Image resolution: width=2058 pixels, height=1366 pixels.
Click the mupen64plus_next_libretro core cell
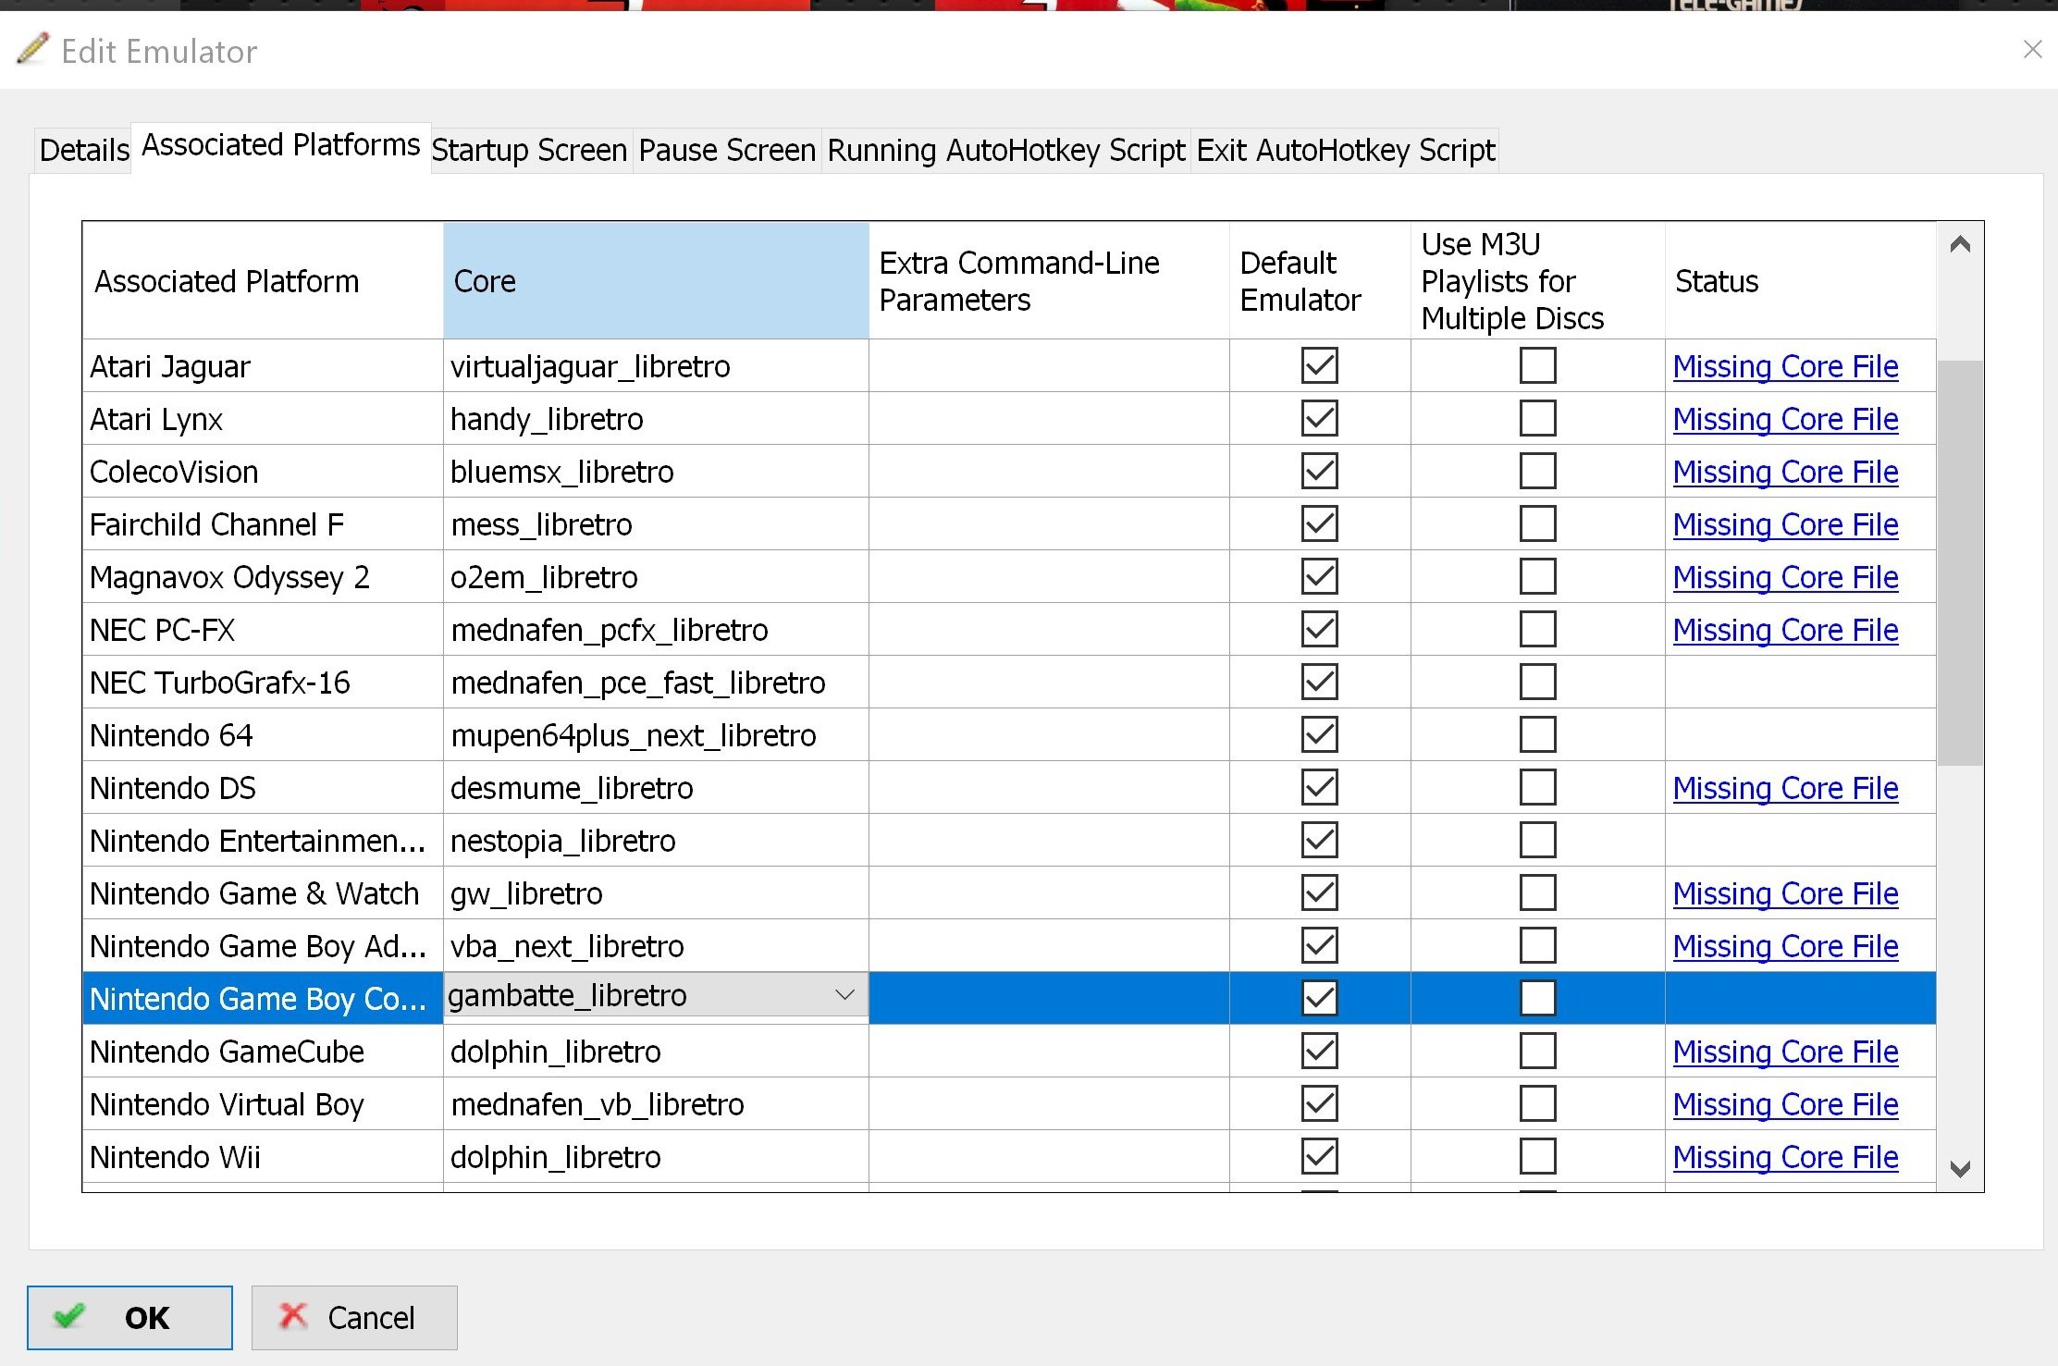[656, 735]
